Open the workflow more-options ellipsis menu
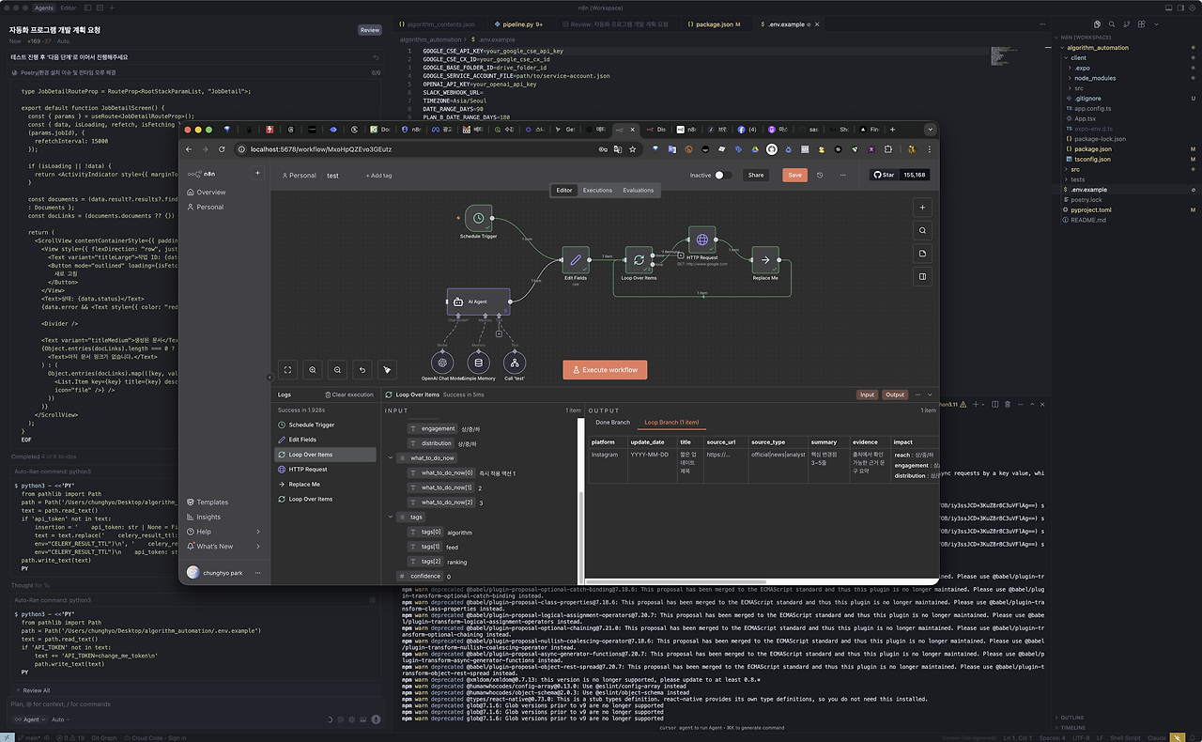Image resolution: width=1202 pixels, height=742 pixels. point(843,175)
